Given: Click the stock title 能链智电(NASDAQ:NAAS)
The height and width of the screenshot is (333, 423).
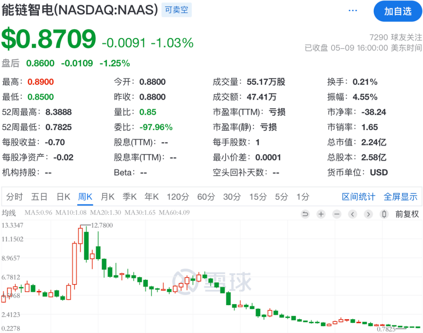Looking at the screenshot, I should [x=80, y=10].
